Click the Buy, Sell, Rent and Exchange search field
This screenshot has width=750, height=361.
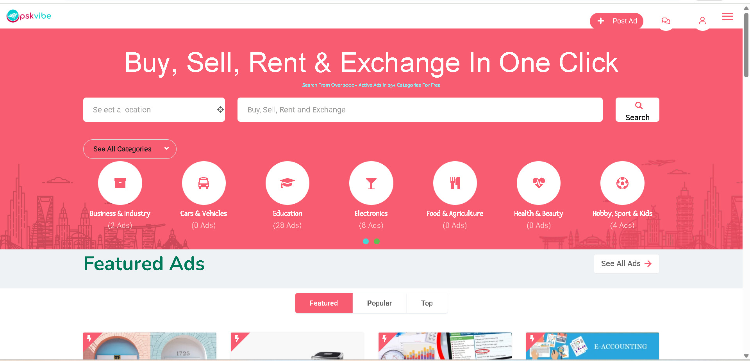[420, 110]
